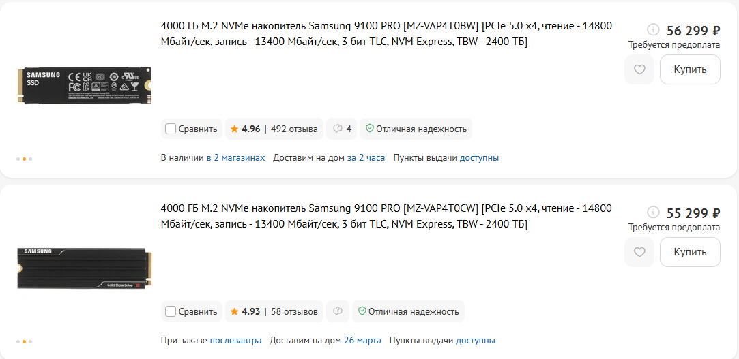The image size is (739, 359).
Task: Add MZ-VAP4T0BW drive to wishlist heart
Action: click(x=639, y=69)
